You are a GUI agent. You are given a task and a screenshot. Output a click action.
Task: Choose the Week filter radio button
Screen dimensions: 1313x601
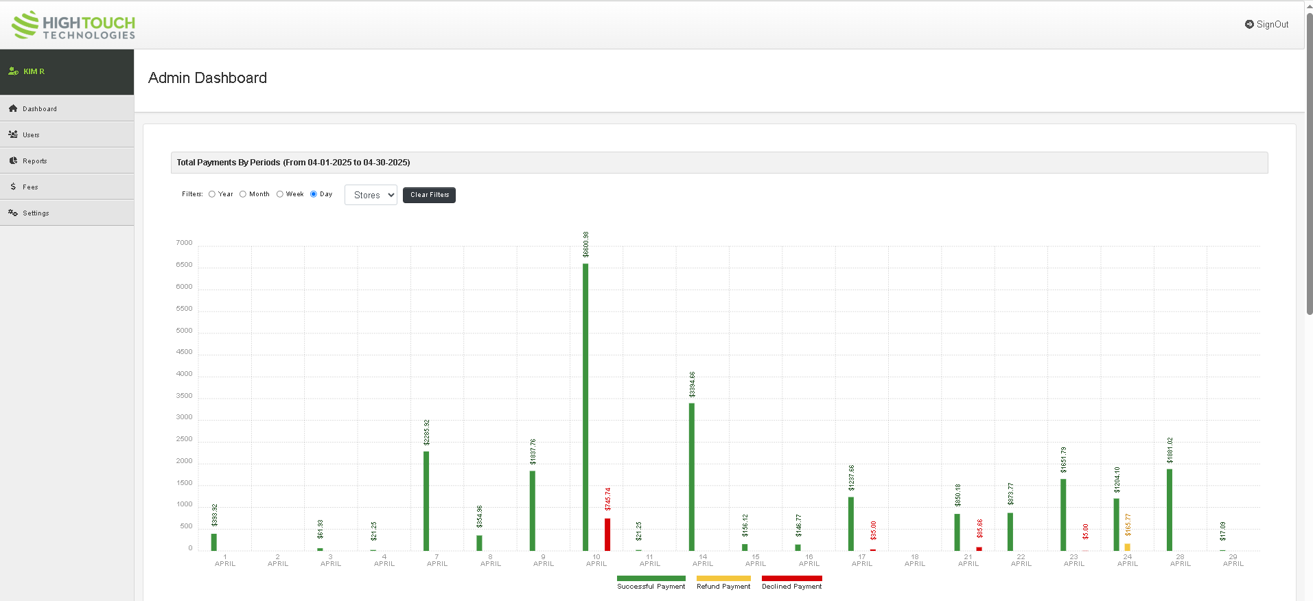point(280,194)
